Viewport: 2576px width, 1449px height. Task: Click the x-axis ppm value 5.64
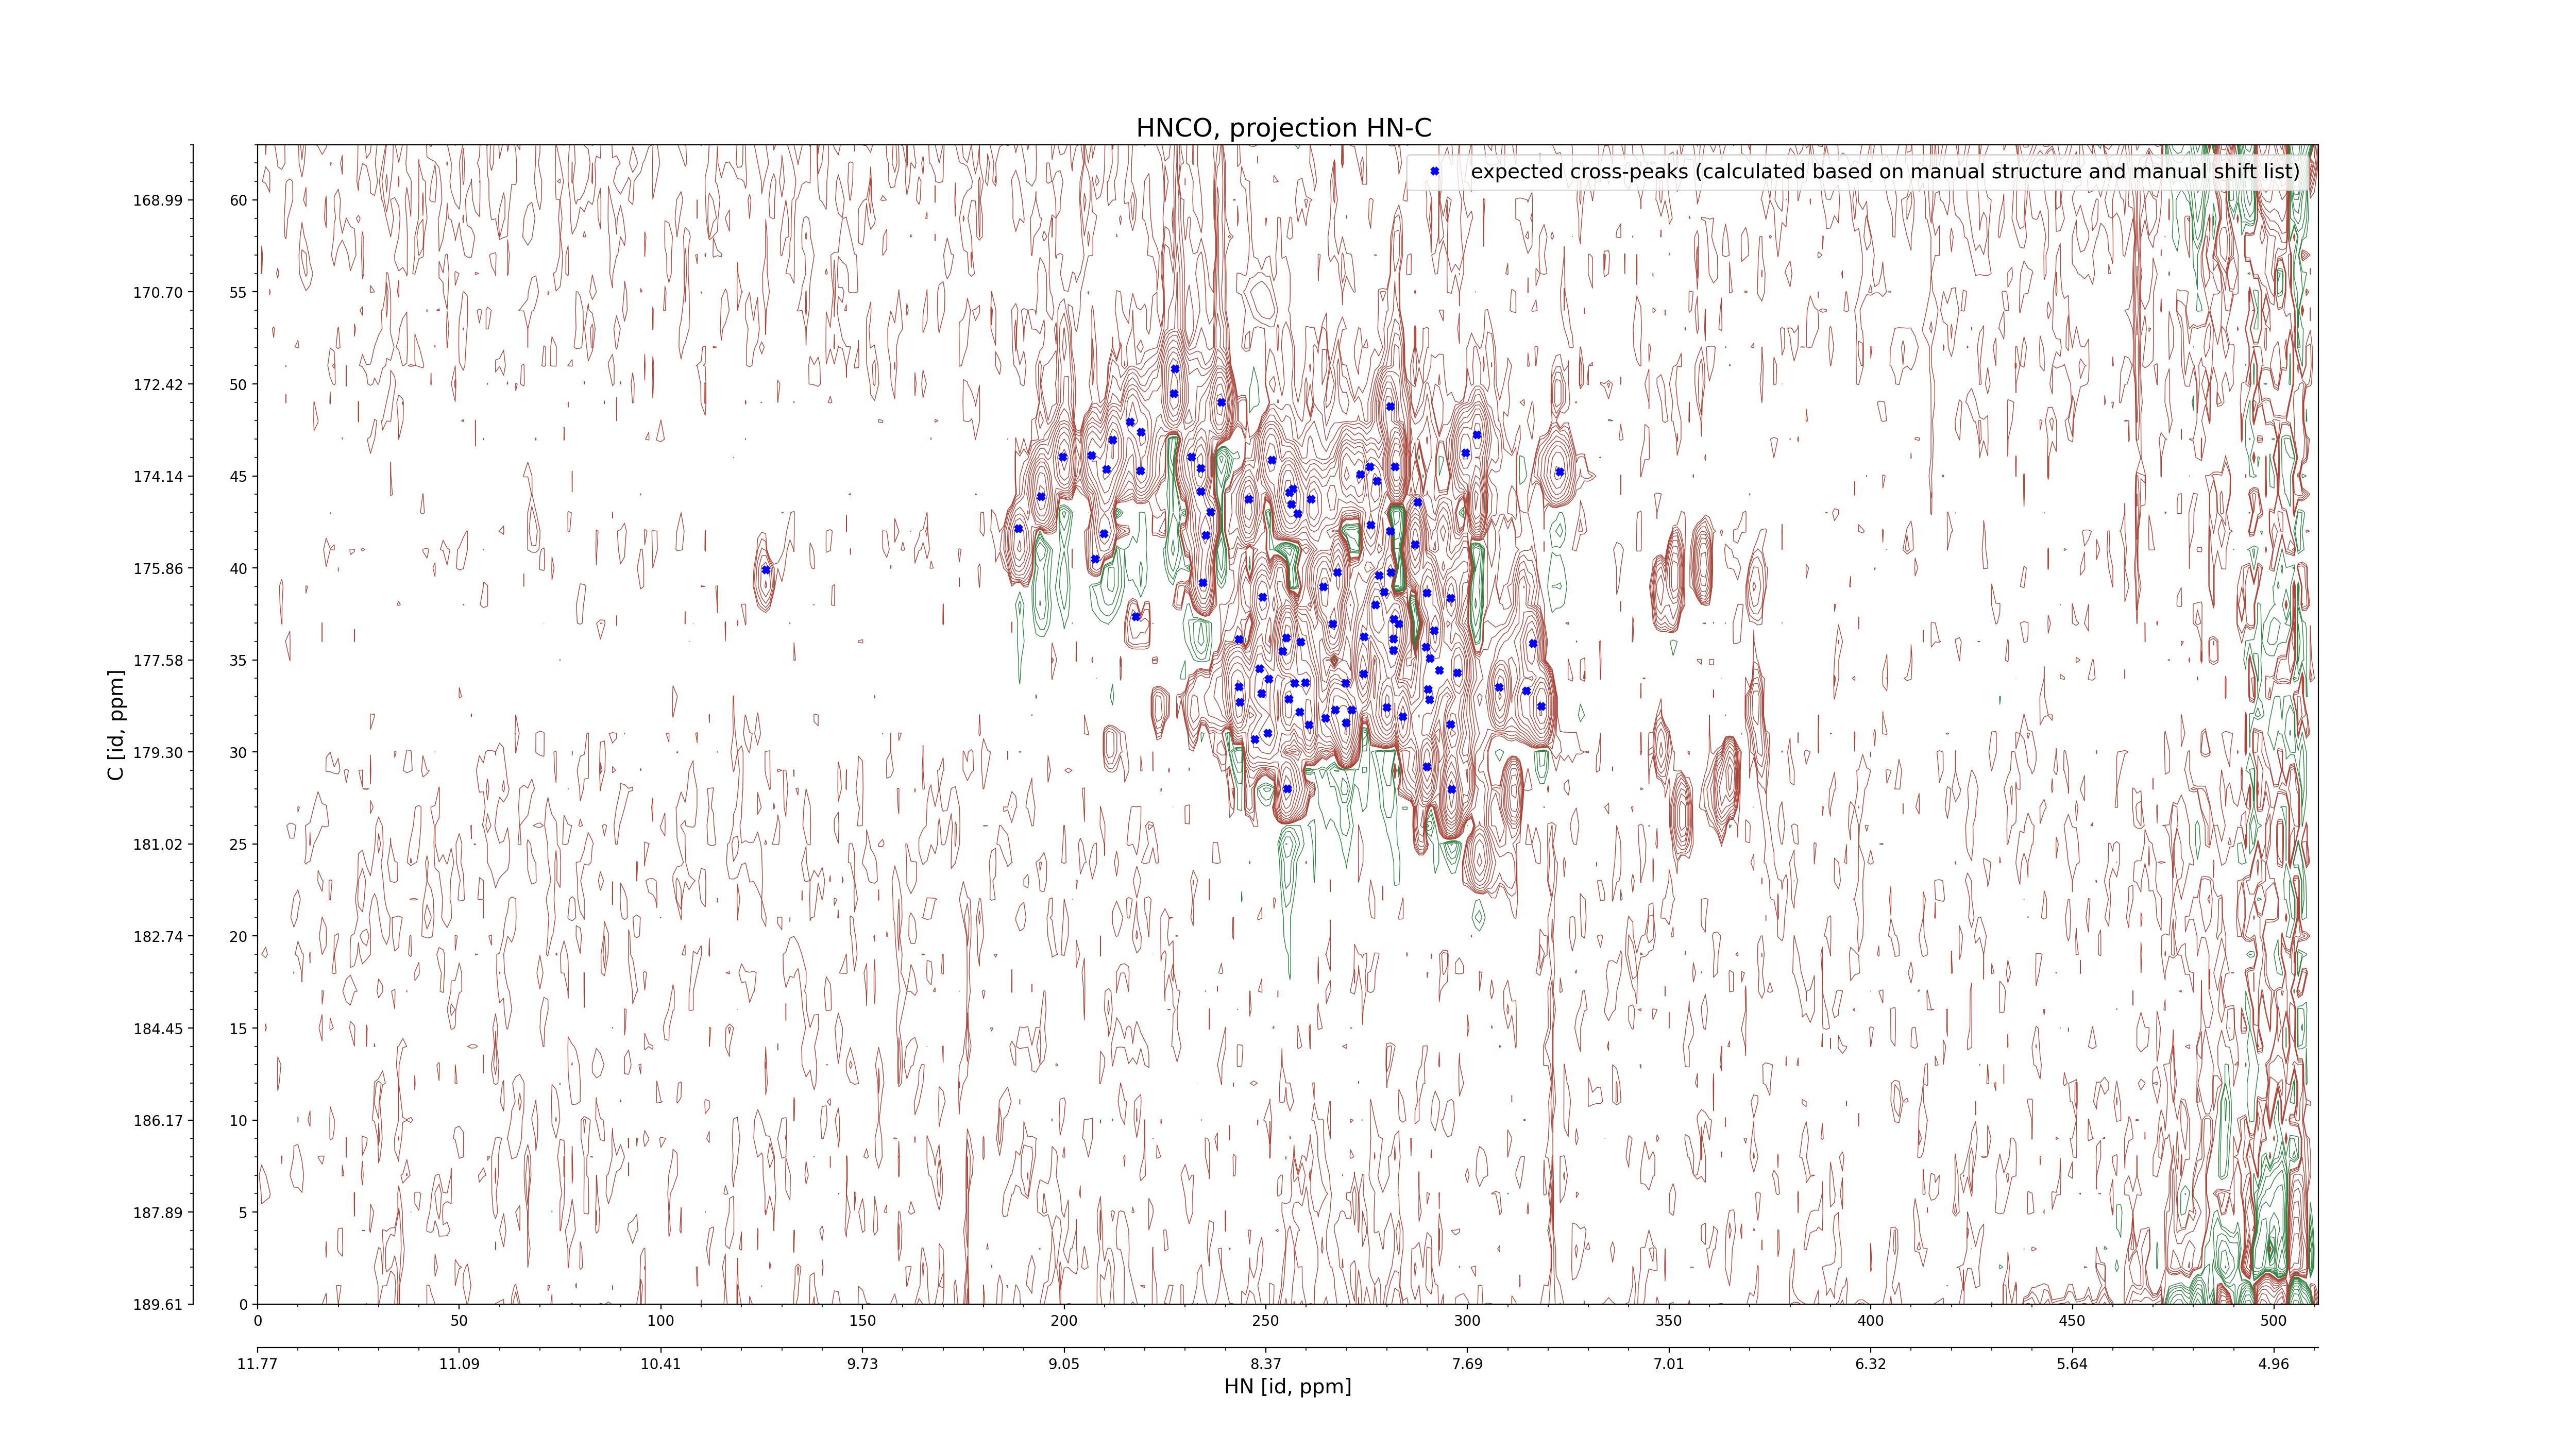click(x=2072, y=1364)
